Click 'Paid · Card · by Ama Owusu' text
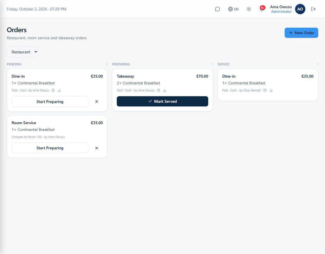The width and height of the screenshot is (325, 254). click(x=30, y=90)
